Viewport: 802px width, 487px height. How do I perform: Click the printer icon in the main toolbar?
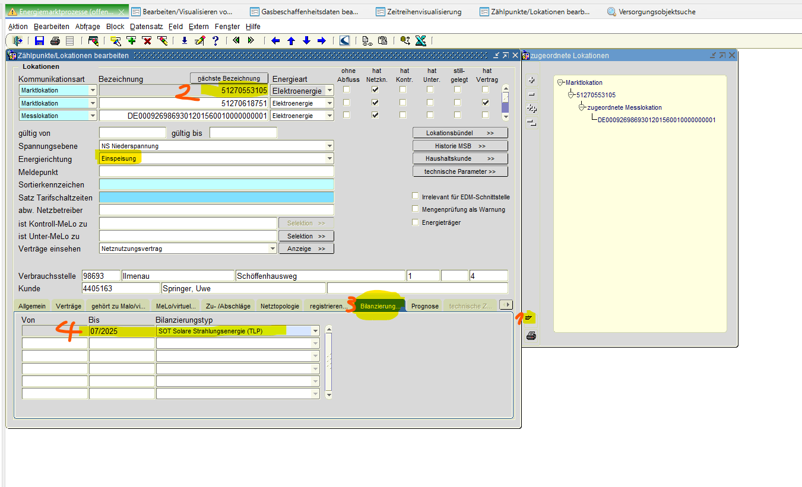point(55,41)
